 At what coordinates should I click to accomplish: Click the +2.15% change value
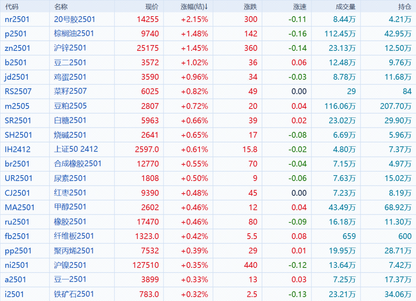coord(195,19)
